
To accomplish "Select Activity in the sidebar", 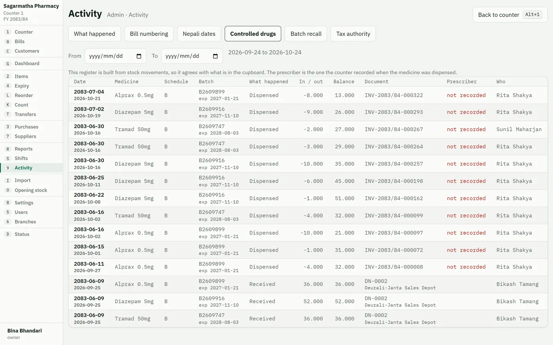I will tap(31, 168).
